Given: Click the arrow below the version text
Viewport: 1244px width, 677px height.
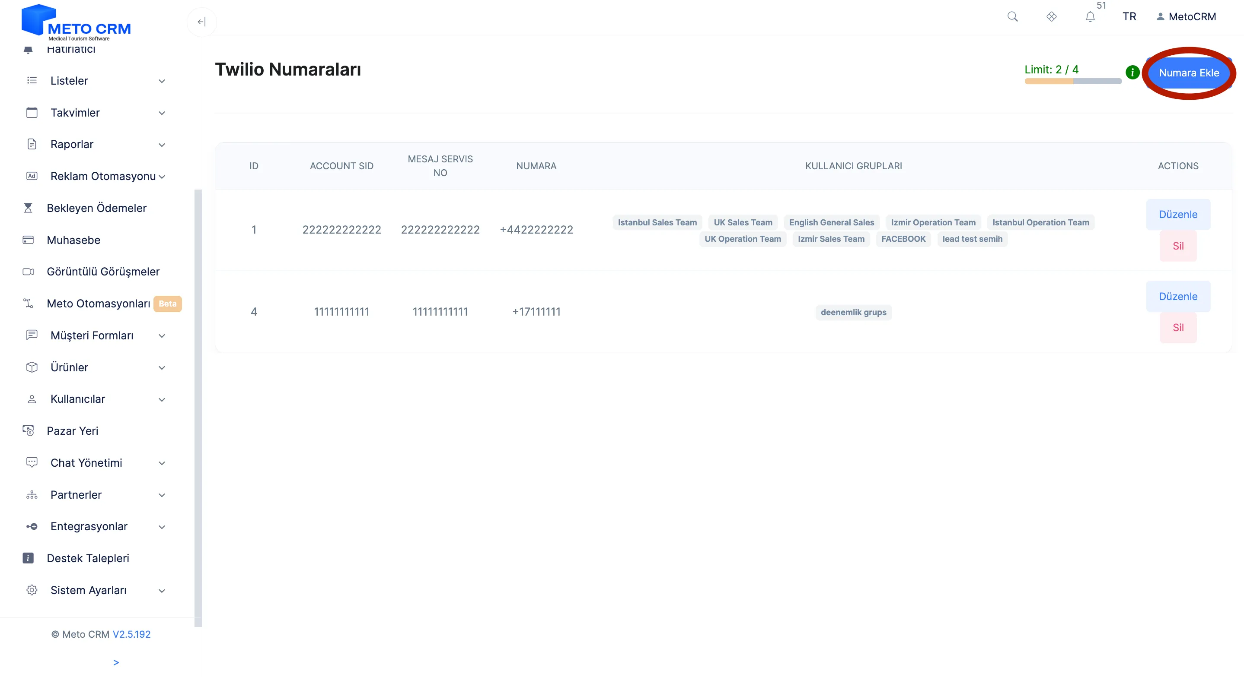Looking at the screenshot, I should click(x=116, y=662).
